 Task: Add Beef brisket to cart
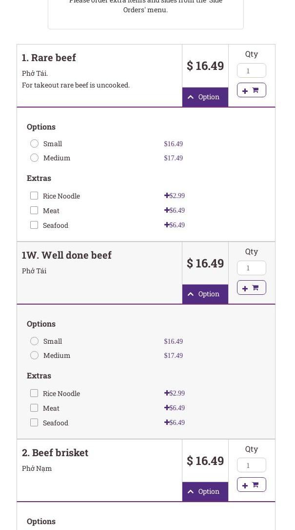(x=251, y=485)
